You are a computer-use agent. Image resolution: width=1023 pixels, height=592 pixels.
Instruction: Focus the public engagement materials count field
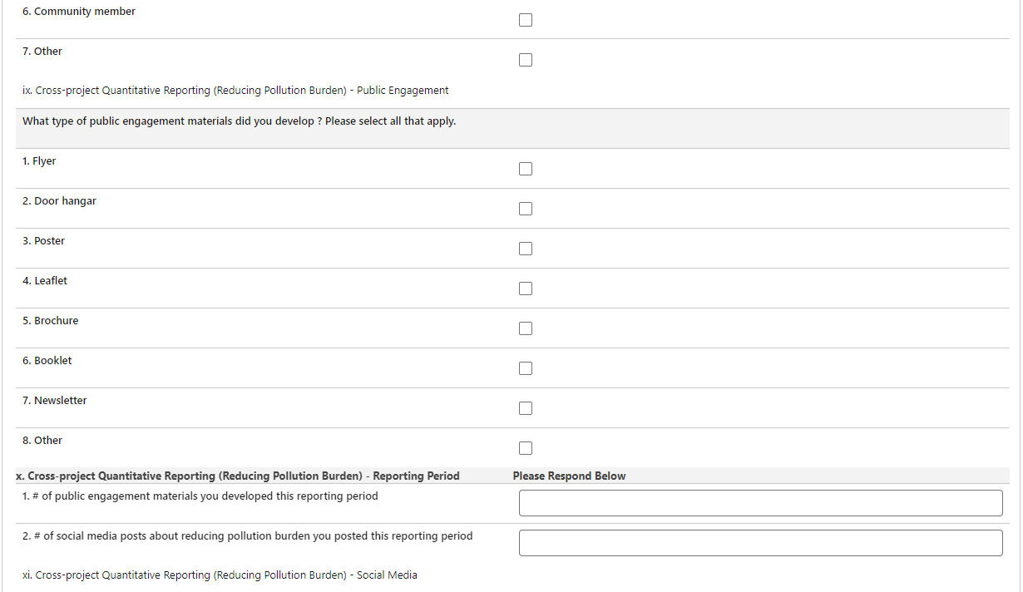pos(760,503)
